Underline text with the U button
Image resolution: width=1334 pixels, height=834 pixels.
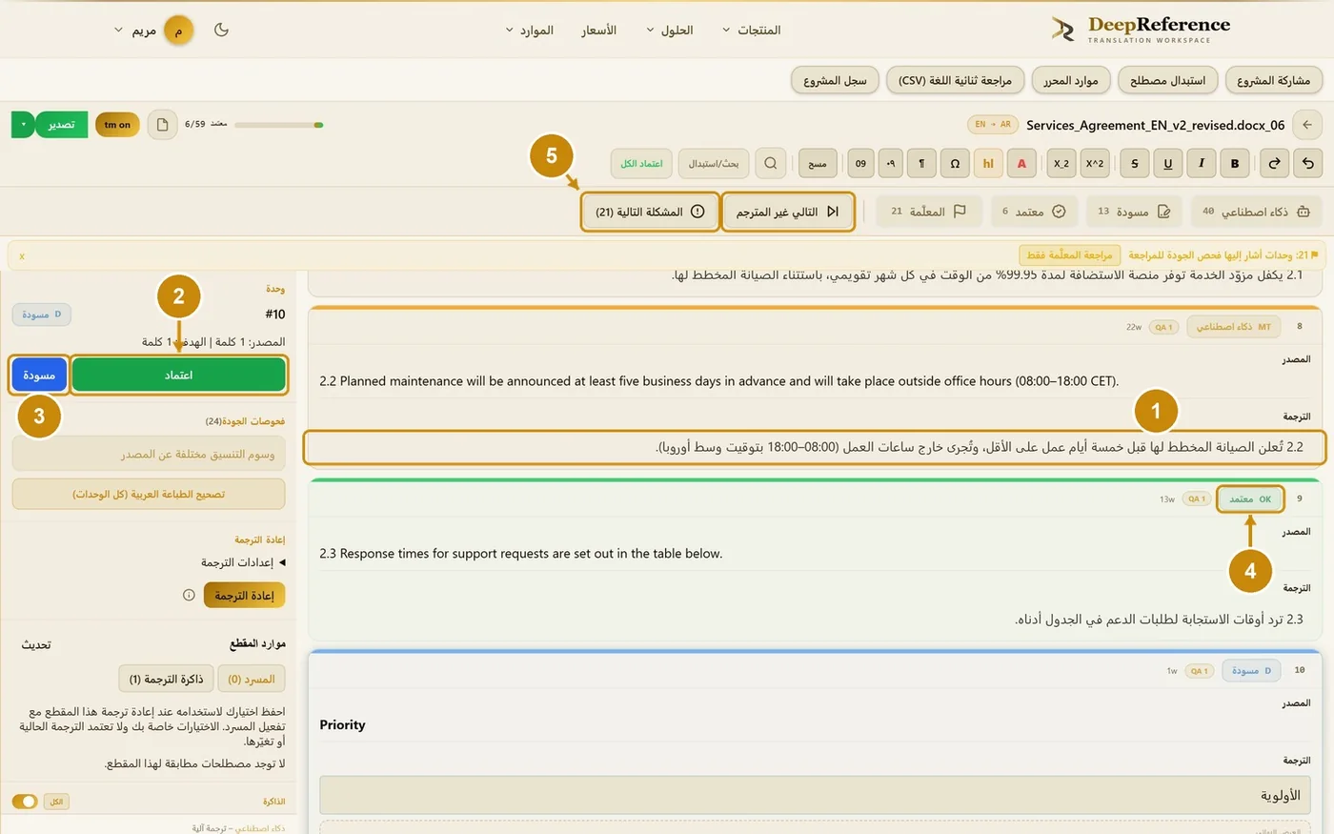tap(1168, 163)
